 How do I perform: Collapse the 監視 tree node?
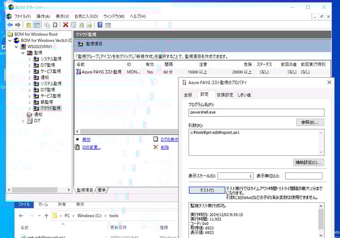tap(23, 53)
